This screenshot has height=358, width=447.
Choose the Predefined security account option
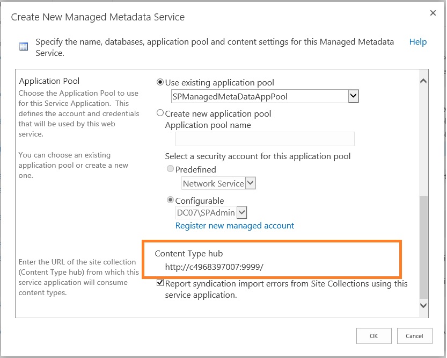(170, 169)
